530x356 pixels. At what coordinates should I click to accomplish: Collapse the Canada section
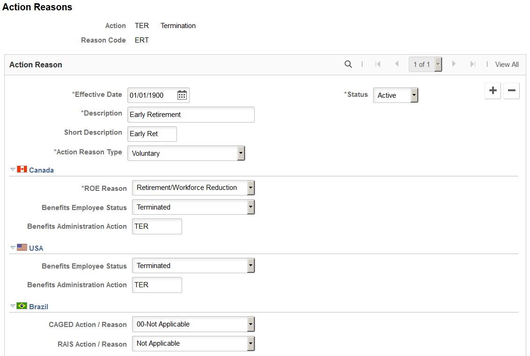[13, 169]
